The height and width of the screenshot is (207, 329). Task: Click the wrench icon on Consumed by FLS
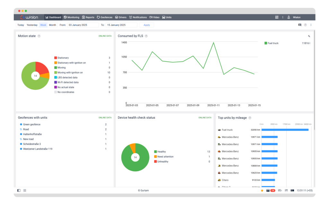tap(309, 36)
